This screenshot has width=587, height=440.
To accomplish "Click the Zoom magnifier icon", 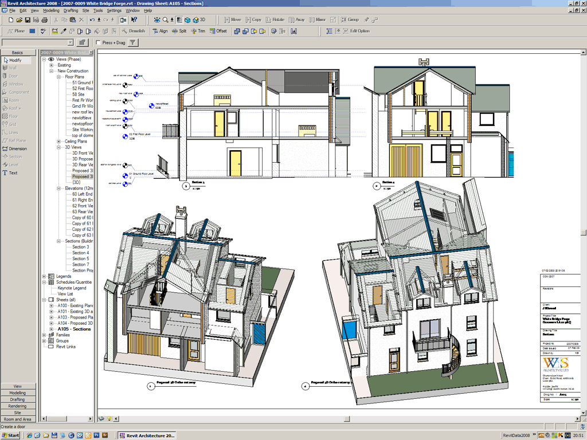I will pyautogui.click(x=165, y=20).
